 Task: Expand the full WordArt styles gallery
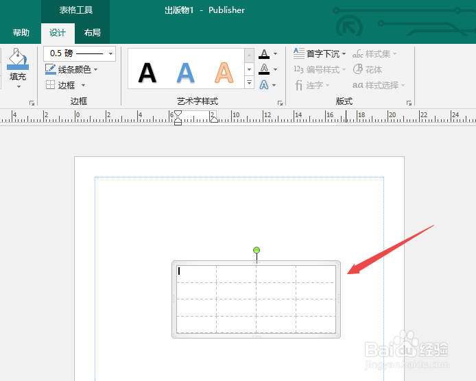click(x=249, y=82)
